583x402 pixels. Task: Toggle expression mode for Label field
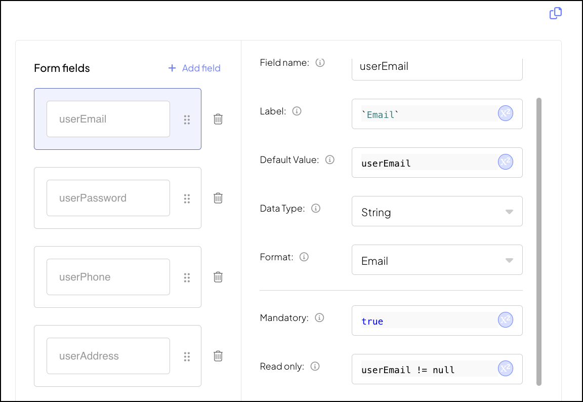506,114
